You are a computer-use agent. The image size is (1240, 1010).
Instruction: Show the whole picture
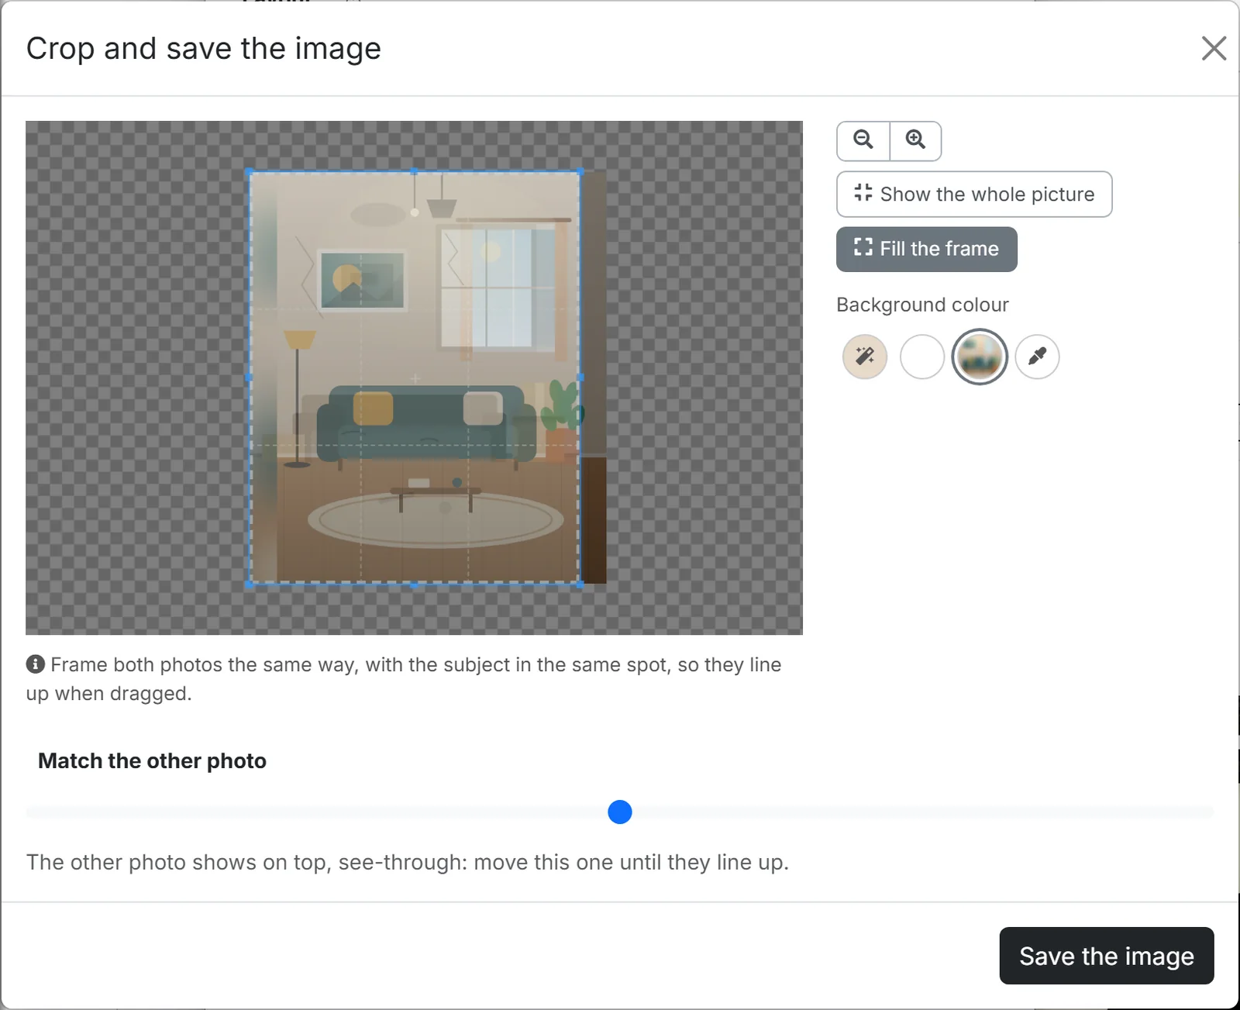pos(974,194)
